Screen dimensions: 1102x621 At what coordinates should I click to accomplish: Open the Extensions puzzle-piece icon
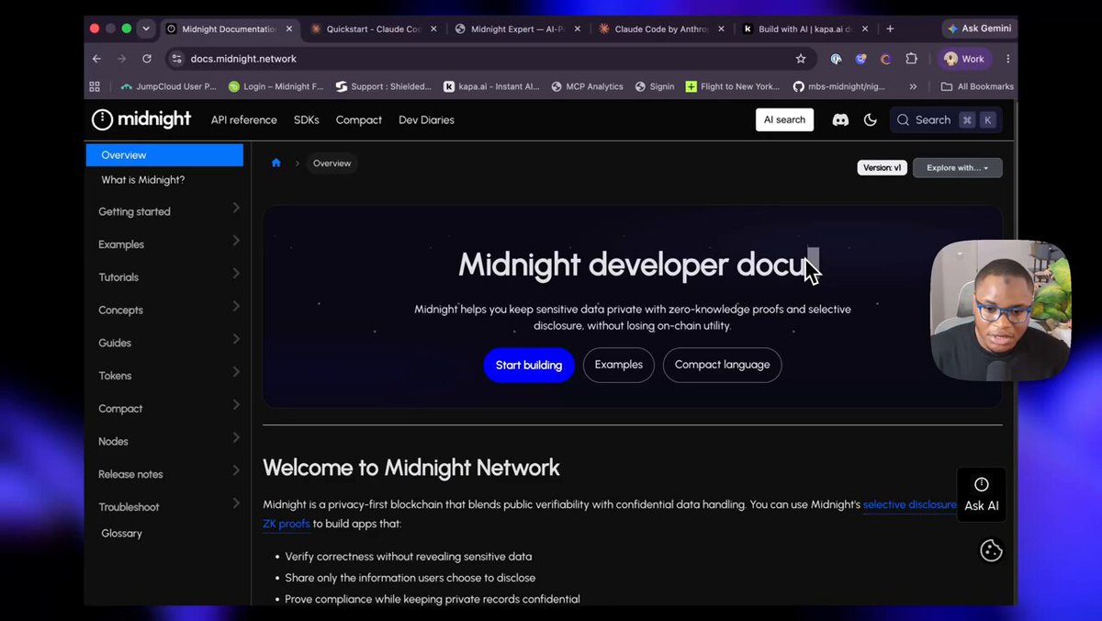tap(911, 59)
